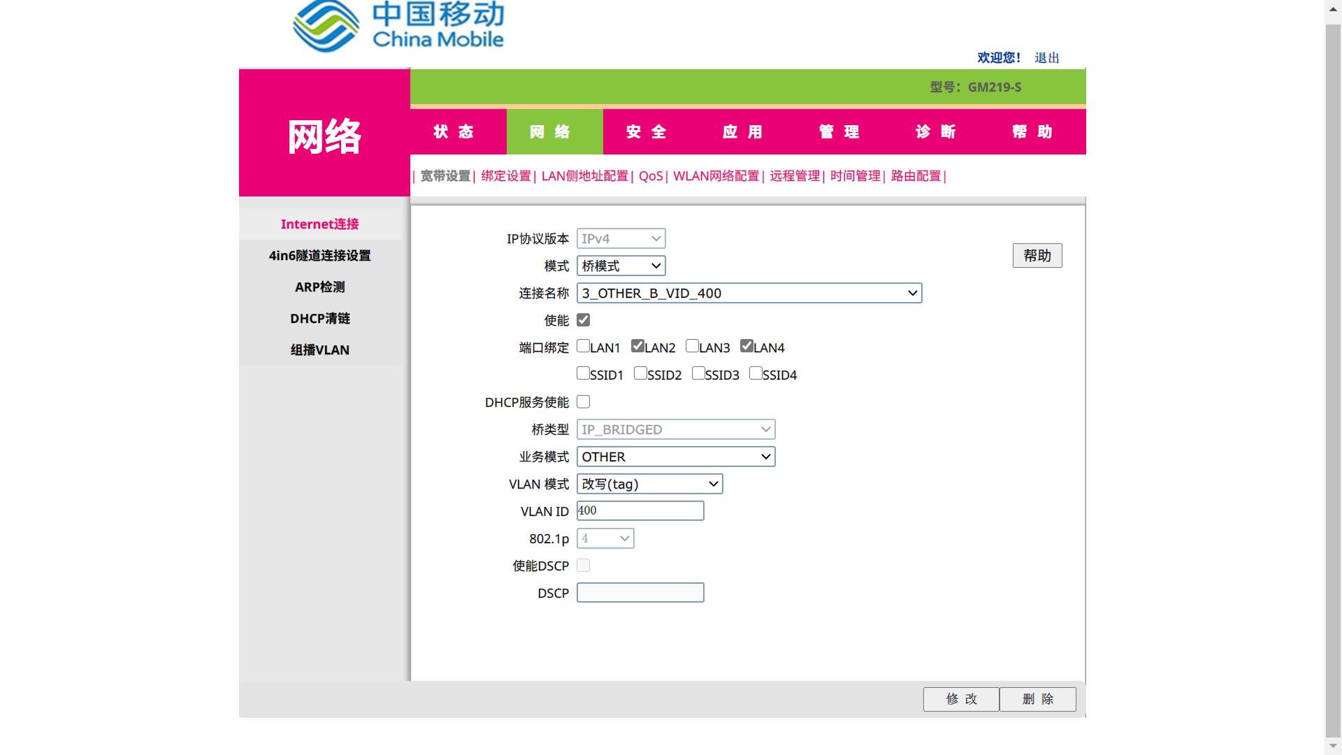Open the VLAN 模式 dropdown

[x=649, y=484]
